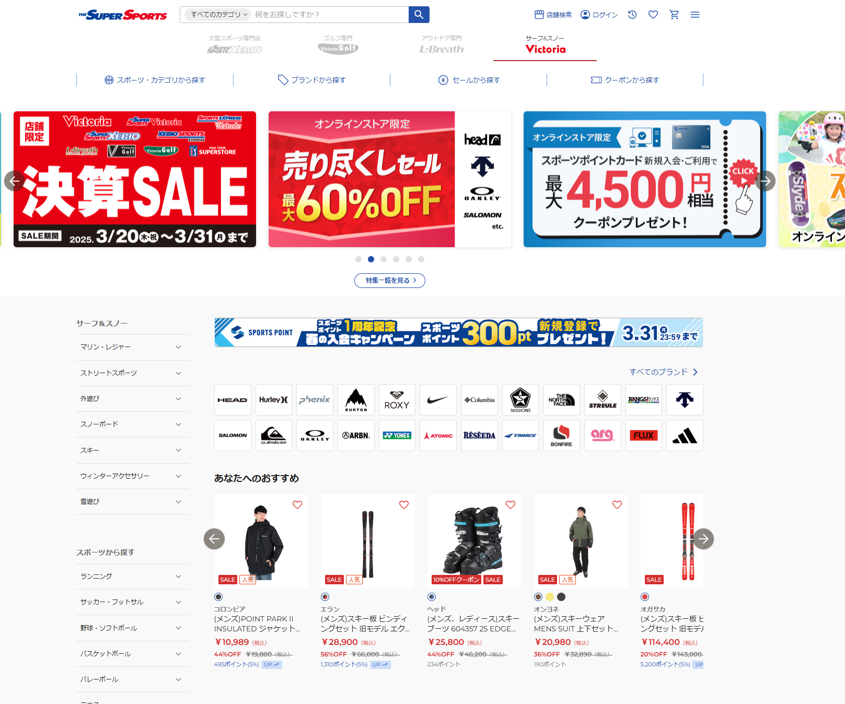Click the 特集一覧を見る button

point(390,281)
